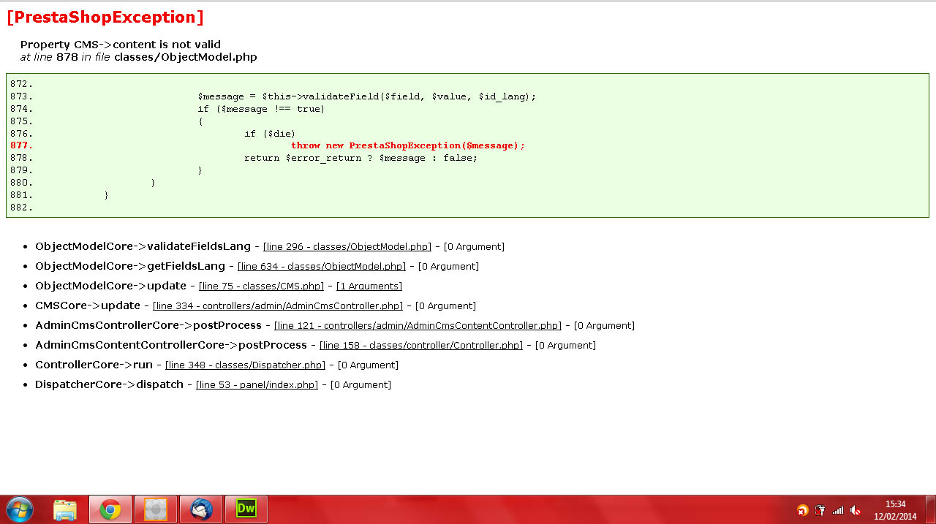Launch Windows Explorer from the taskbar
The width and height of the screenshot is (936, 524).
[65, 509]
